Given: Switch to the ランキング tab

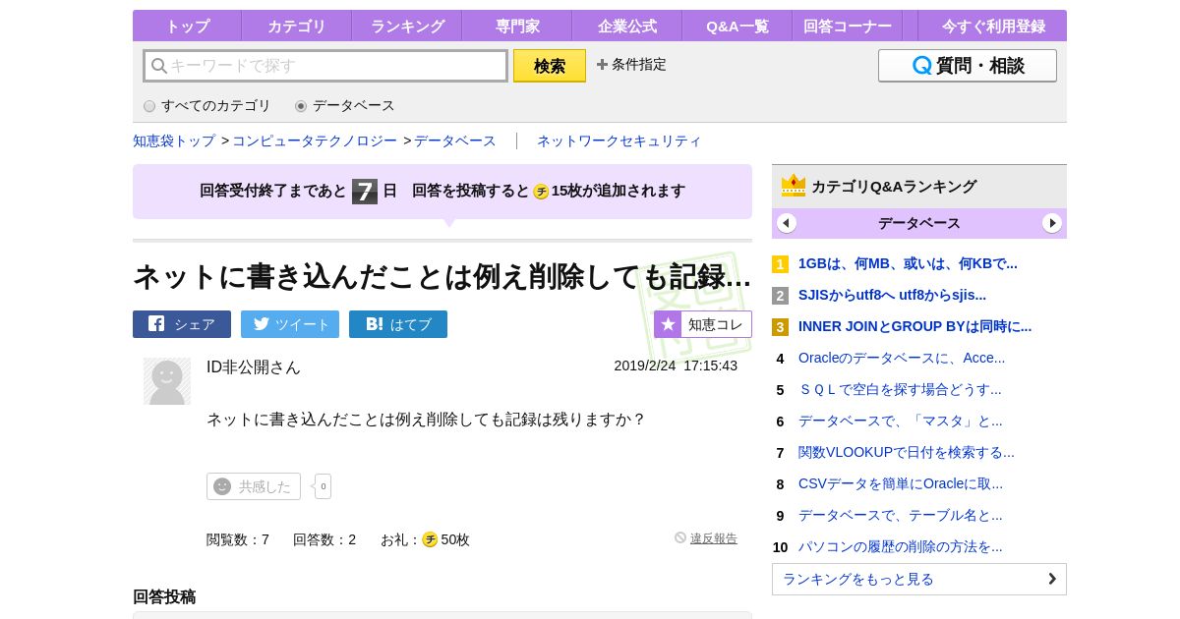Looking at the screenshot, I should (x=406, y=27).
